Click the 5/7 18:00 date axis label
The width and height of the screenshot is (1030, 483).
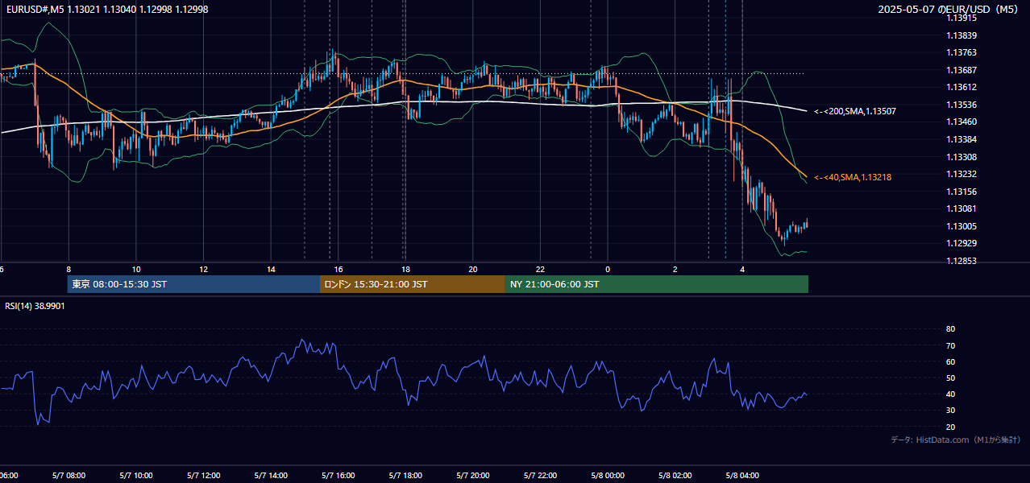pos(405,476)
